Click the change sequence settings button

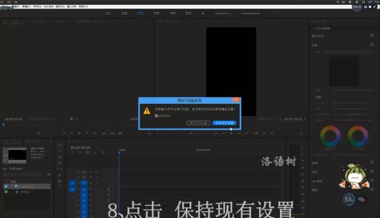point(198,123)
